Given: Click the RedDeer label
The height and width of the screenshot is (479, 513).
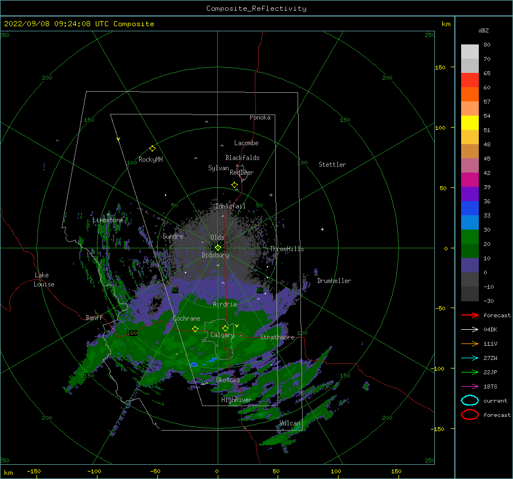Looking at the screenshot, I should click(242, 173).
